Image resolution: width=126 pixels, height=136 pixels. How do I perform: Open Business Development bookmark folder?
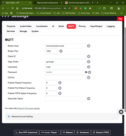(x=25, y=13)
